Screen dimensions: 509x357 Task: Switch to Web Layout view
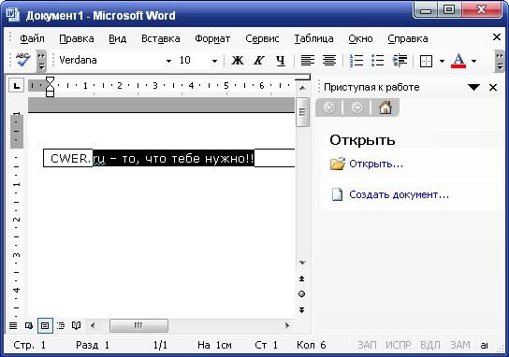click(29, 325)
